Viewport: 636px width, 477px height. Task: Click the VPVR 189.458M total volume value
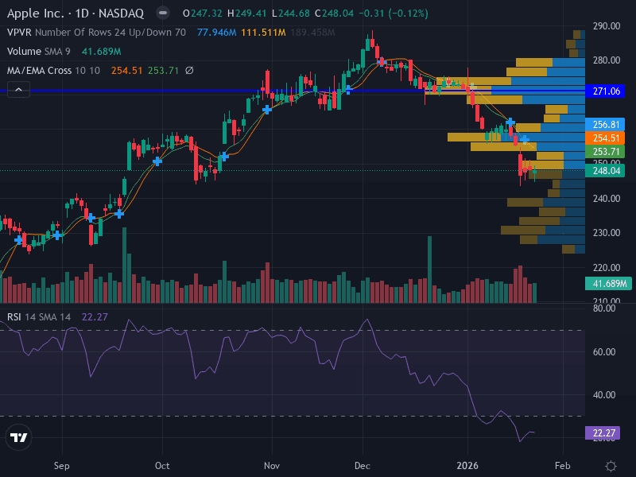click(x=312, y=33)
